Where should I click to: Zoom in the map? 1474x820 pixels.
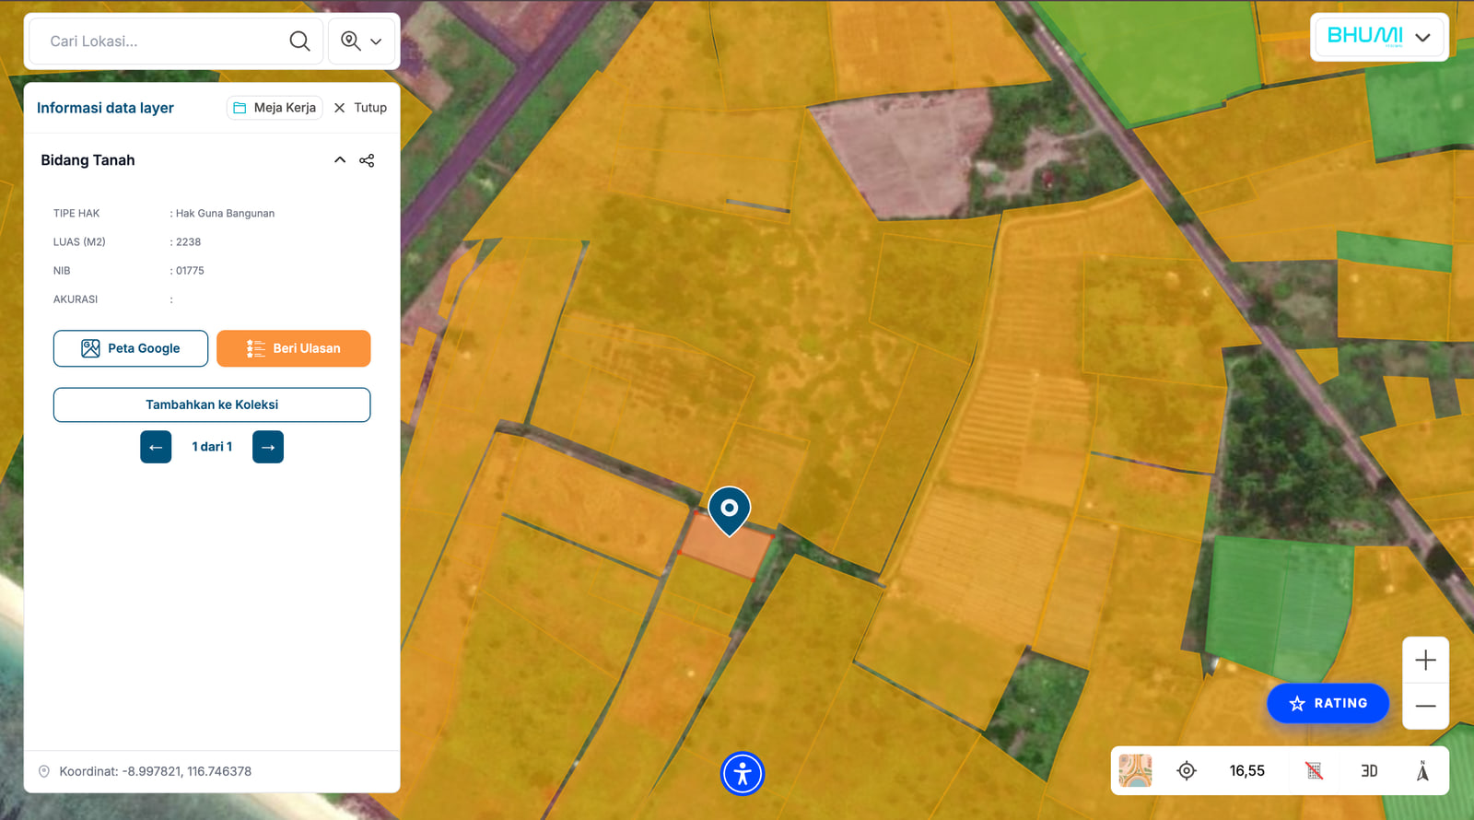click(1425, 660)
